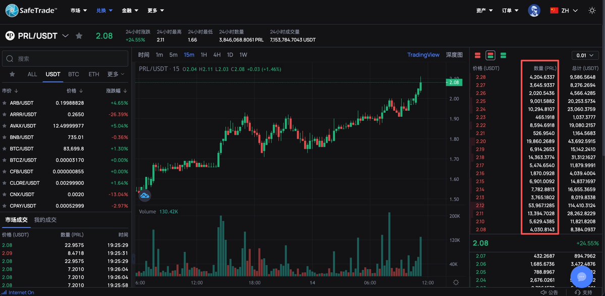
Task: Expand the PRL/USDT pair selector chevron
Action: point(66,36)
